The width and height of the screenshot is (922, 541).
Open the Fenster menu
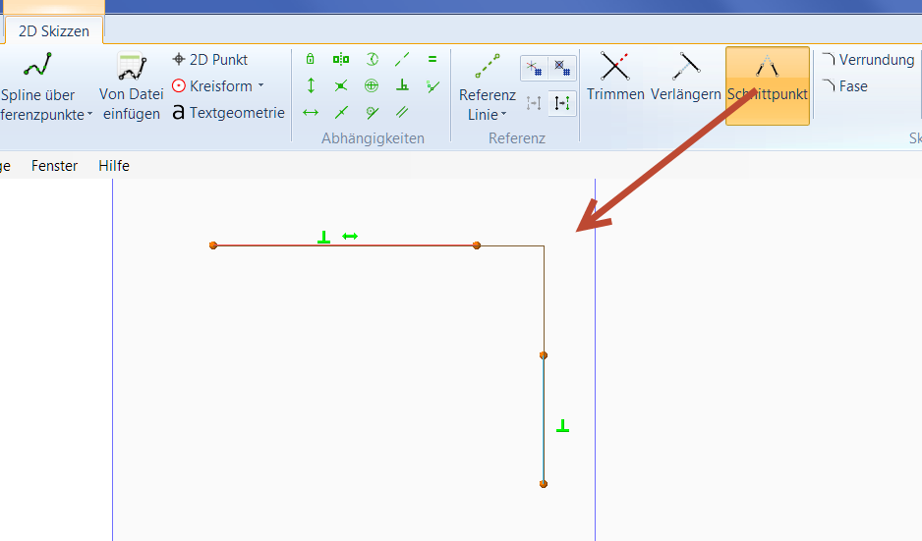[54, 166]
